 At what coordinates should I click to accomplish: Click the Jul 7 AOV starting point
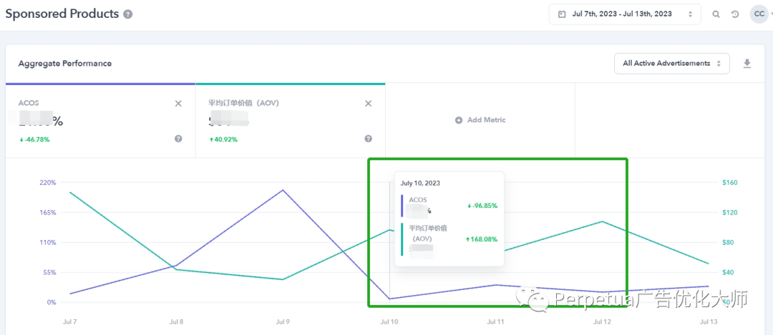(70, 192)
